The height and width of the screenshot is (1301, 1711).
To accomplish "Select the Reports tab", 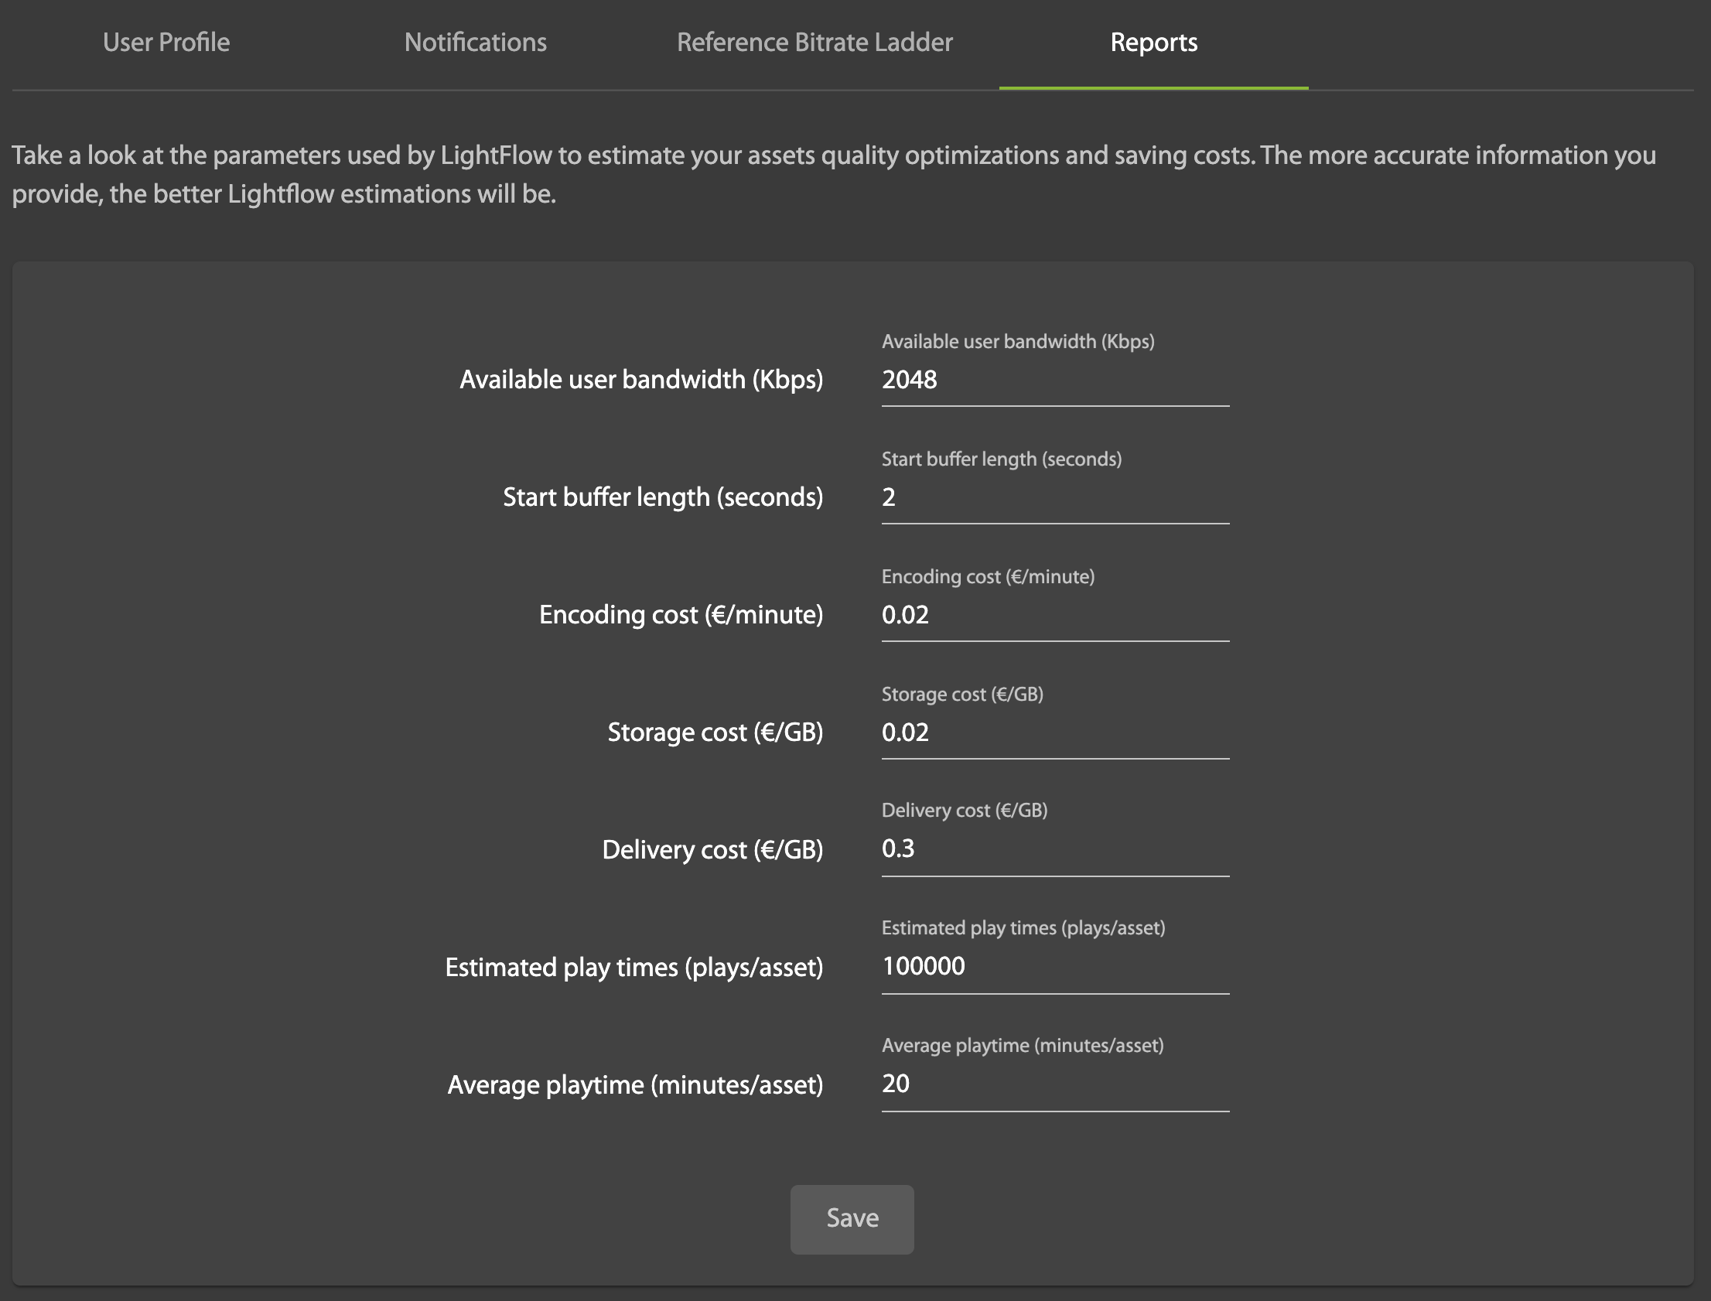I will pos(1153,43).
